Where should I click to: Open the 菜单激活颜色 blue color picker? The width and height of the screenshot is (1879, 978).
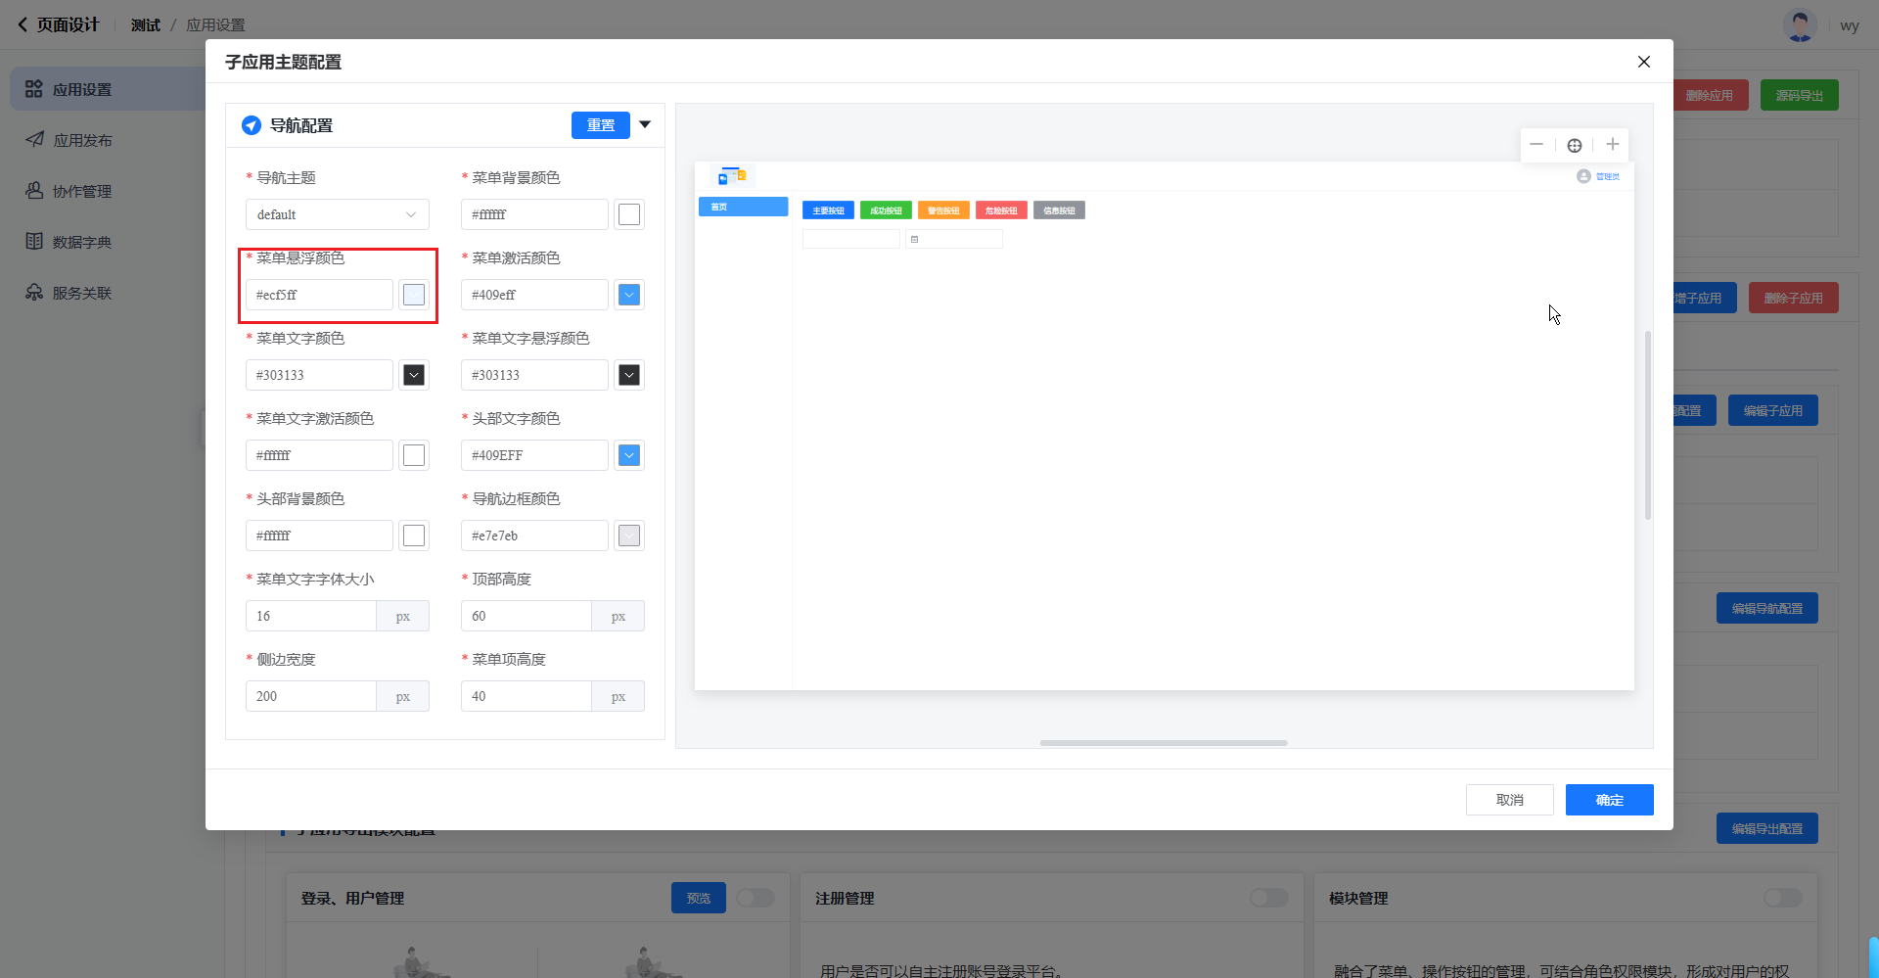point(629,295)
